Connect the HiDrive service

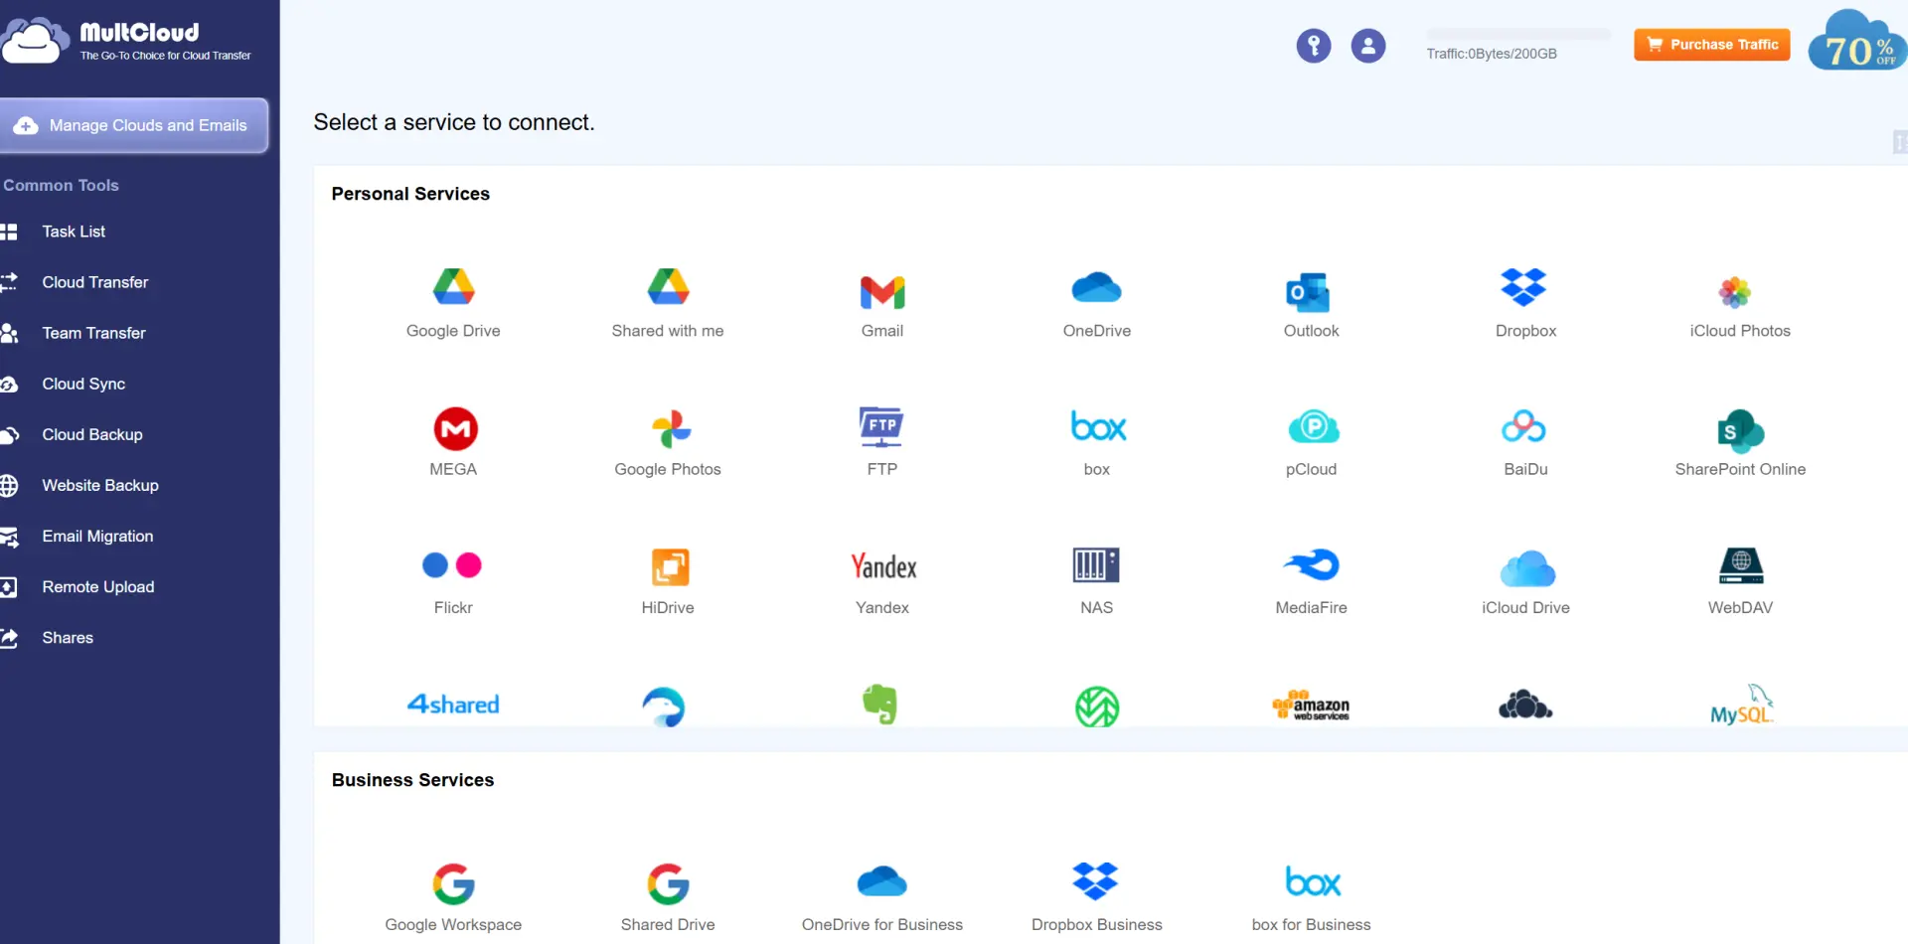[668, 581]
